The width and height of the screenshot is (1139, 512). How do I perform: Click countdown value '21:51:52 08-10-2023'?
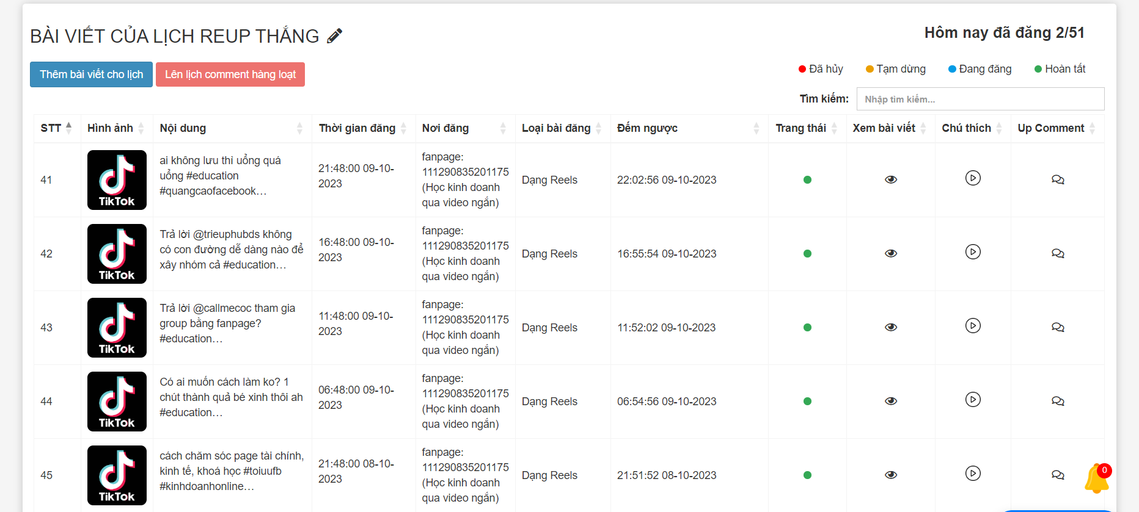coord(667,475)
